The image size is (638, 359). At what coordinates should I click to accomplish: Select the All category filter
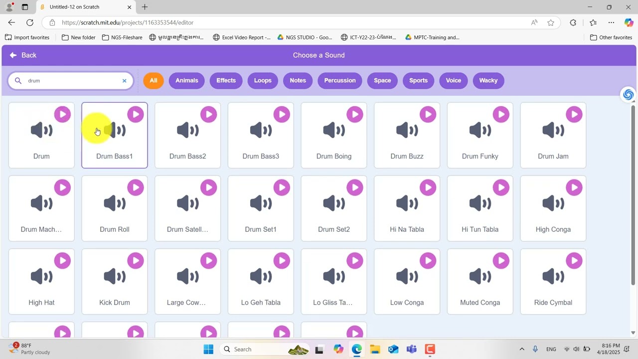pyautogui.click(x=154, y=80)
